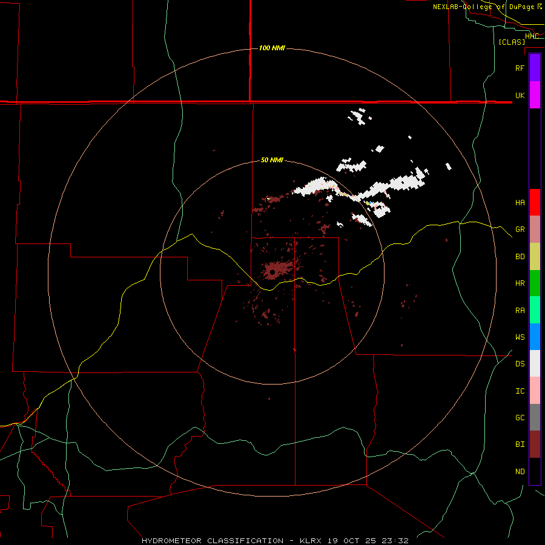Click the WS blue legend swatch
Viewport: 545px width, 545px height.
535,337
